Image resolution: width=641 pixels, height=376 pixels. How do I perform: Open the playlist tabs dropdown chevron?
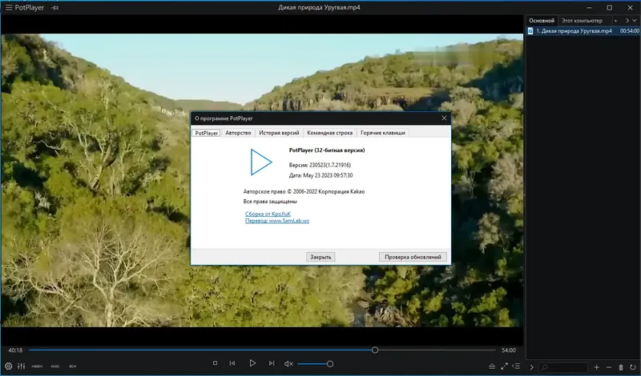coord(635,21)
